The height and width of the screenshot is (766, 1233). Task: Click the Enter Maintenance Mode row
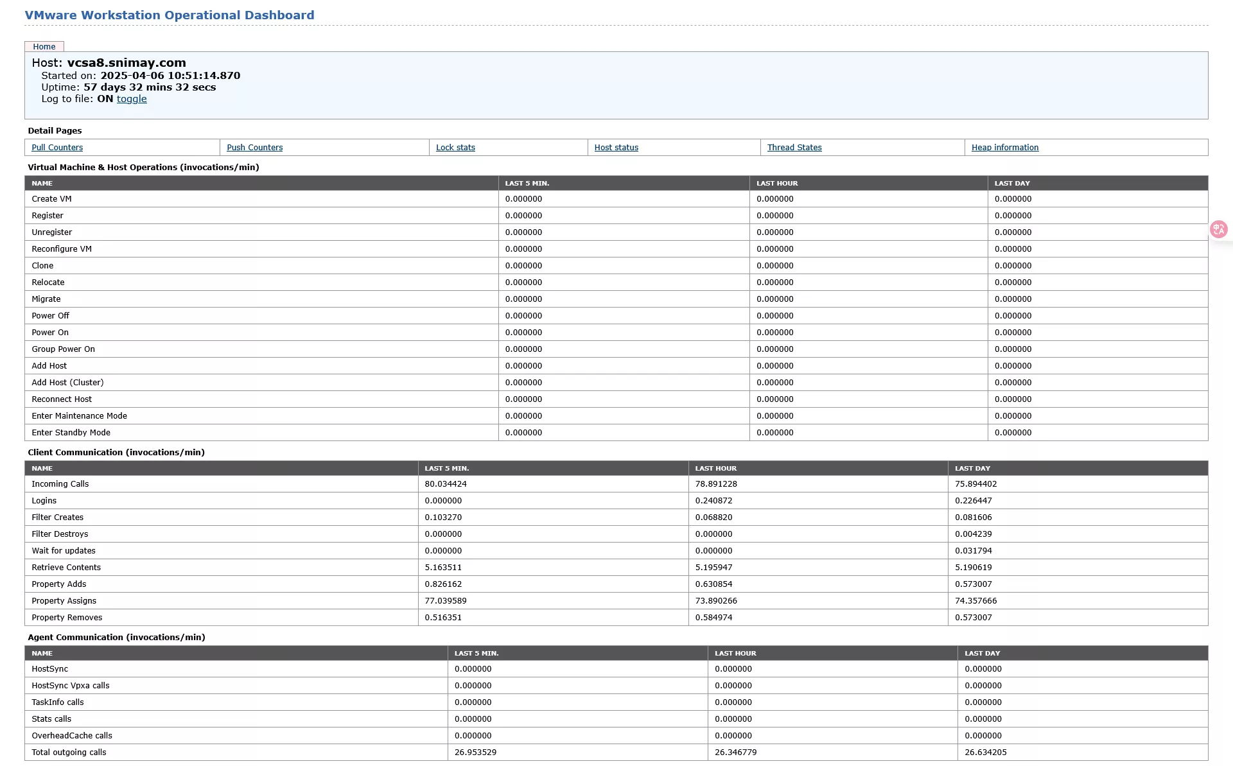click(79, 416)
